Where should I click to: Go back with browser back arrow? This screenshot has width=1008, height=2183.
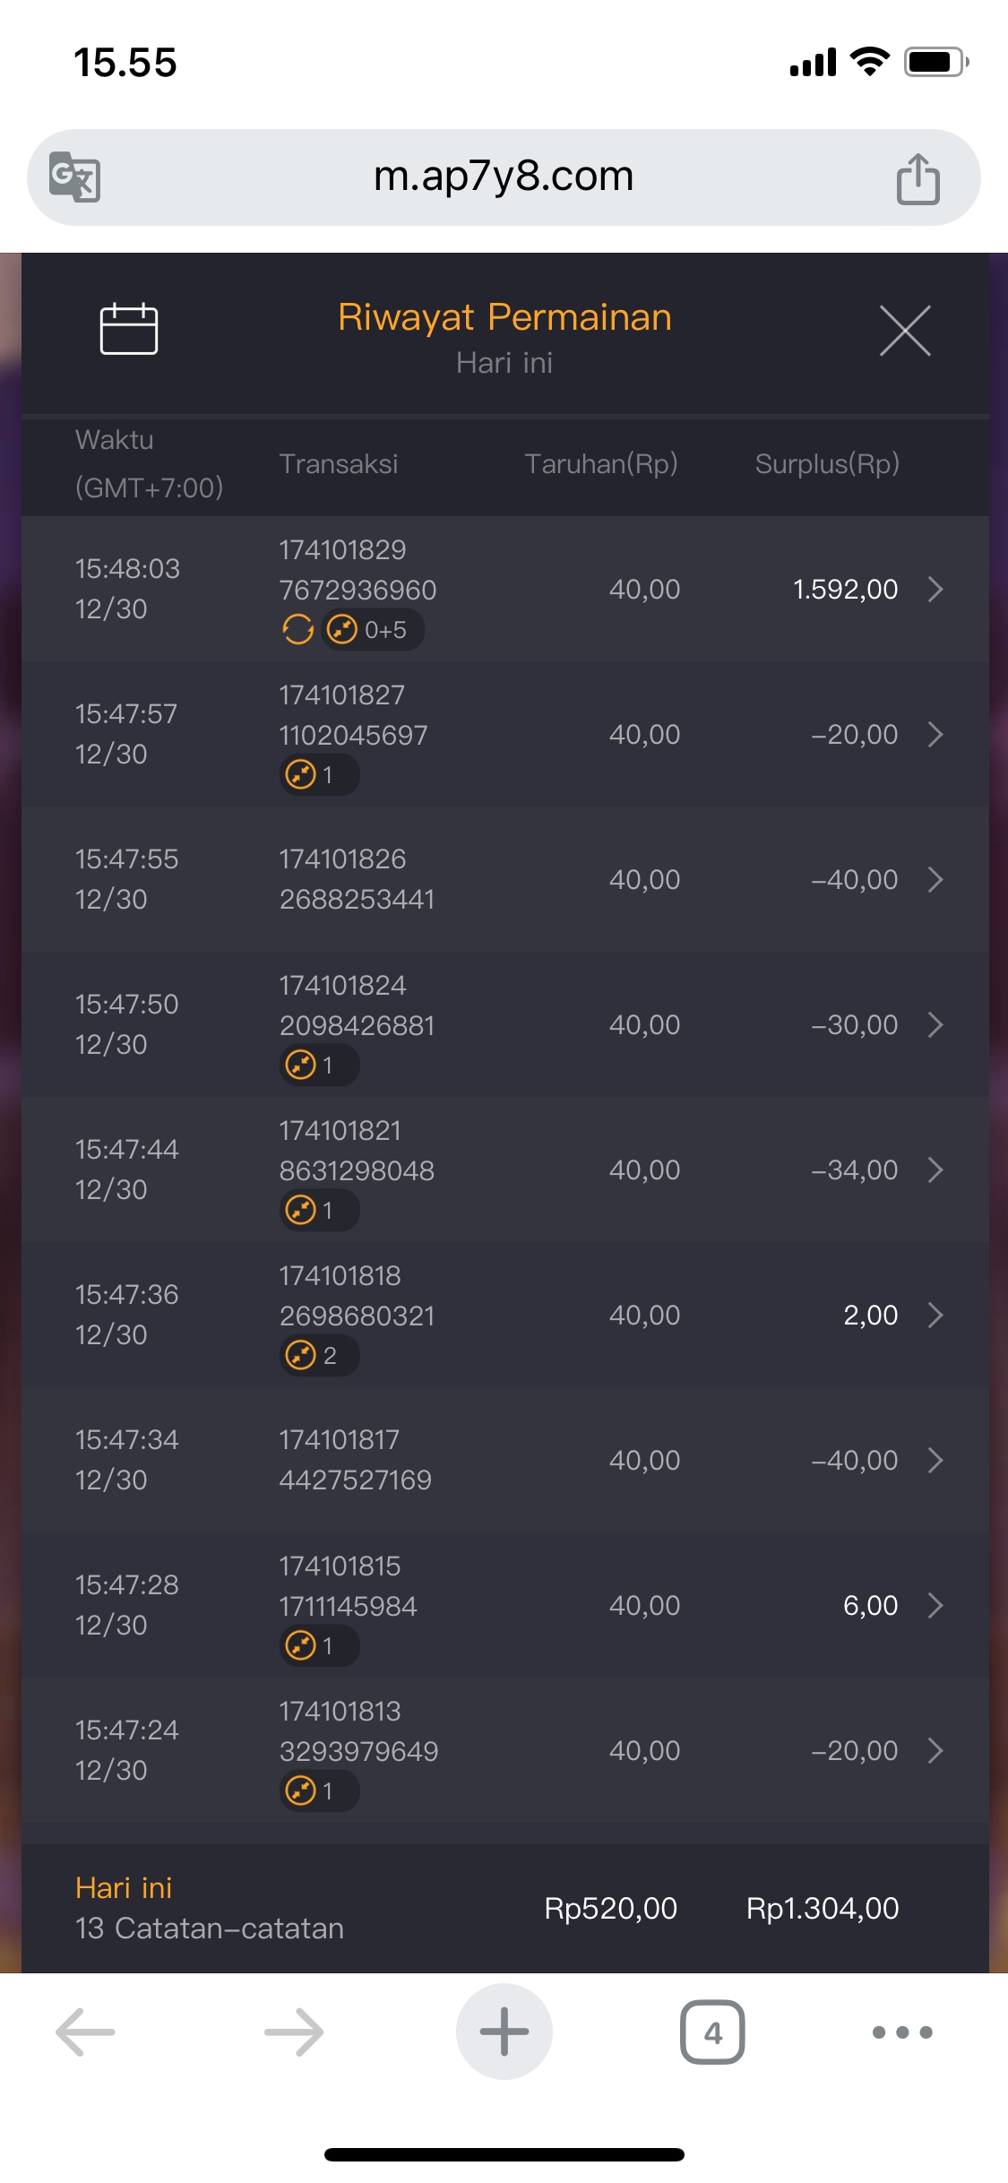86,2032
